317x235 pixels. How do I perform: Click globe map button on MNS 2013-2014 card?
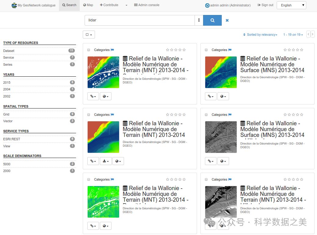pyautogui.click(x=223, y=96)
